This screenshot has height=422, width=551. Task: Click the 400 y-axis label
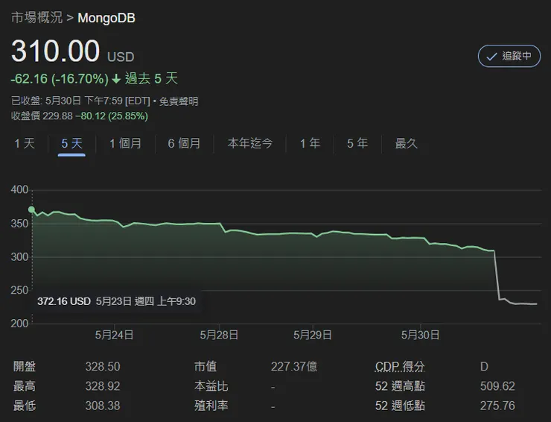19,189
